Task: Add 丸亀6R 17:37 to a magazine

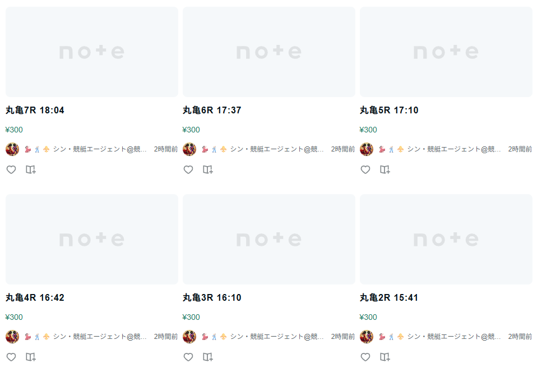Action: click(208, 169)
